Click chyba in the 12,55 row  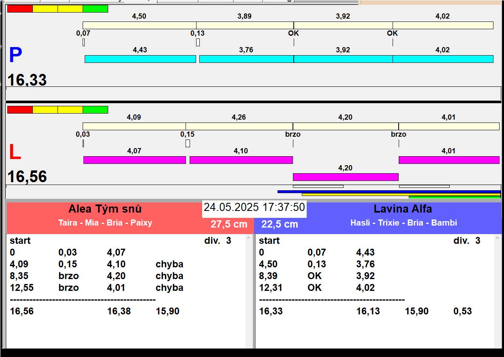pos(169,288)
